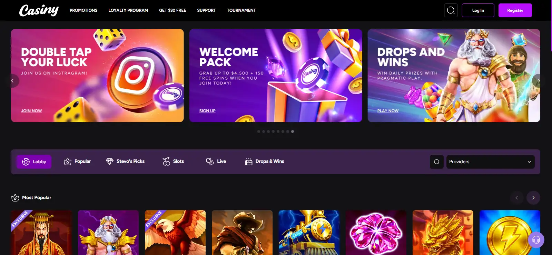Show next Most Popular games
This screenshot has height=255, width=552.
[x=533, y=198]
